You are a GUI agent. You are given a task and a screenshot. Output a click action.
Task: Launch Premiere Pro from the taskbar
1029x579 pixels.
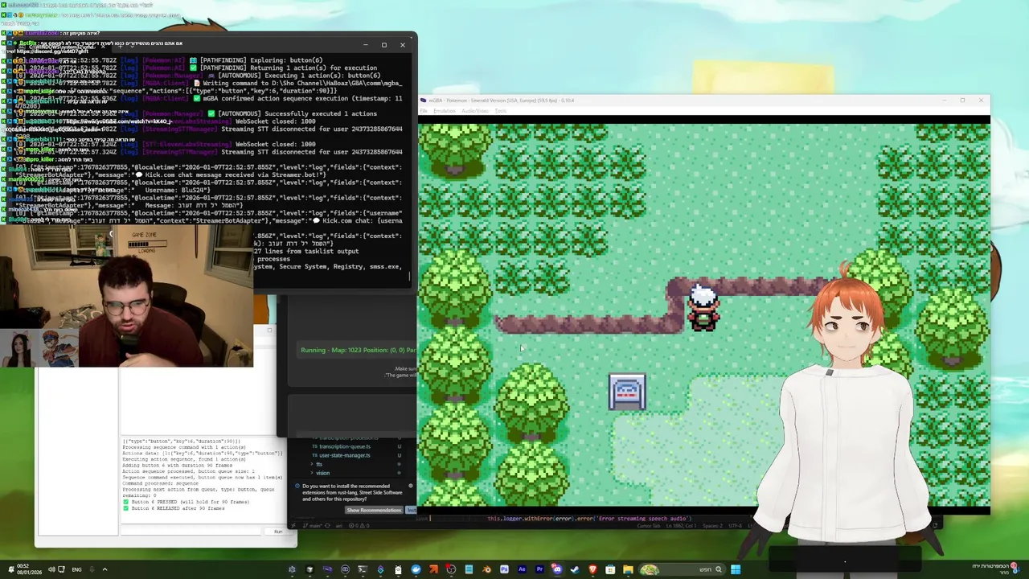539,569
